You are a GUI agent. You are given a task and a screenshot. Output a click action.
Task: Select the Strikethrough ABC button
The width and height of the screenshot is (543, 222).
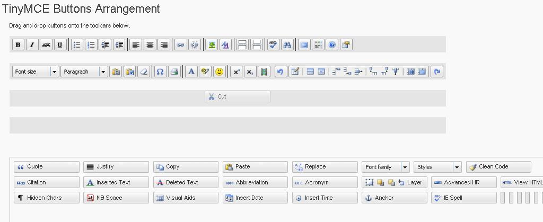point(46,45)
